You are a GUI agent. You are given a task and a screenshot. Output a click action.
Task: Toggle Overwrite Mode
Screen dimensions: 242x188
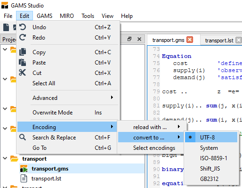click(x=68, y=113)
